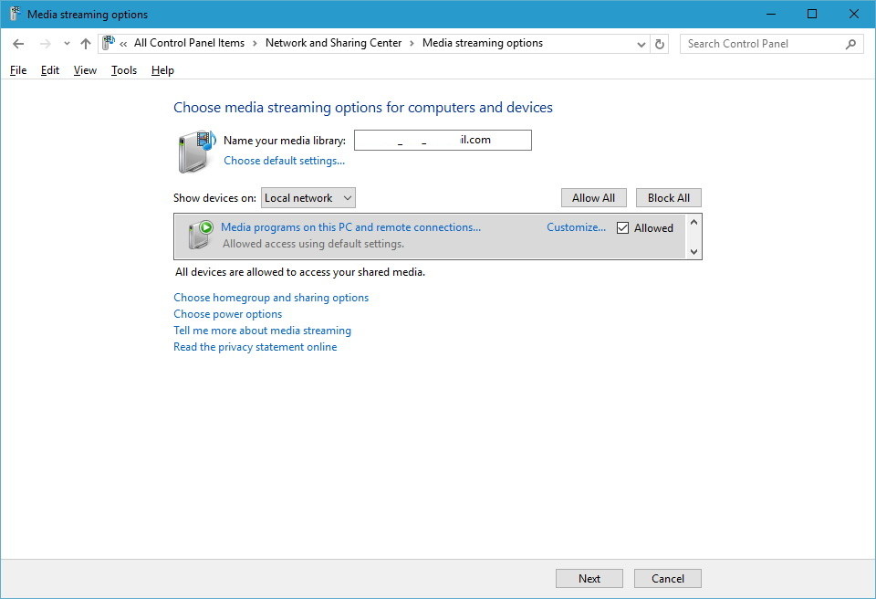
Task: Open Customize settings for media programs
Action: click(x=575, y=227)
